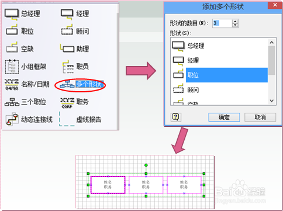Screen dimensions: 283x211
Task: Confirm with the 确定 button
Action: (x=224, y=117)
